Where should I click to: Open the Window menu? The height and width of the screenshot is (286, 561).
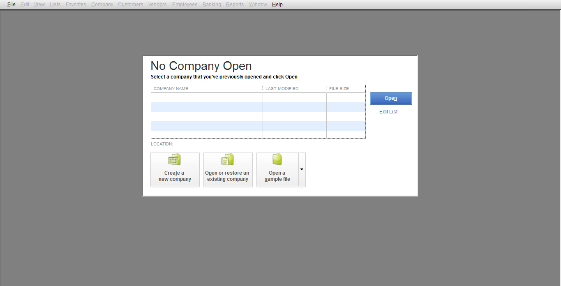click(x=258, y=4)
